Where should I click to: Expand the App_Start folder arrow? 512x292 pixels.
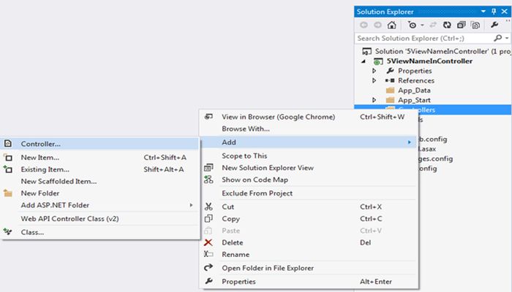pos(374,99)
